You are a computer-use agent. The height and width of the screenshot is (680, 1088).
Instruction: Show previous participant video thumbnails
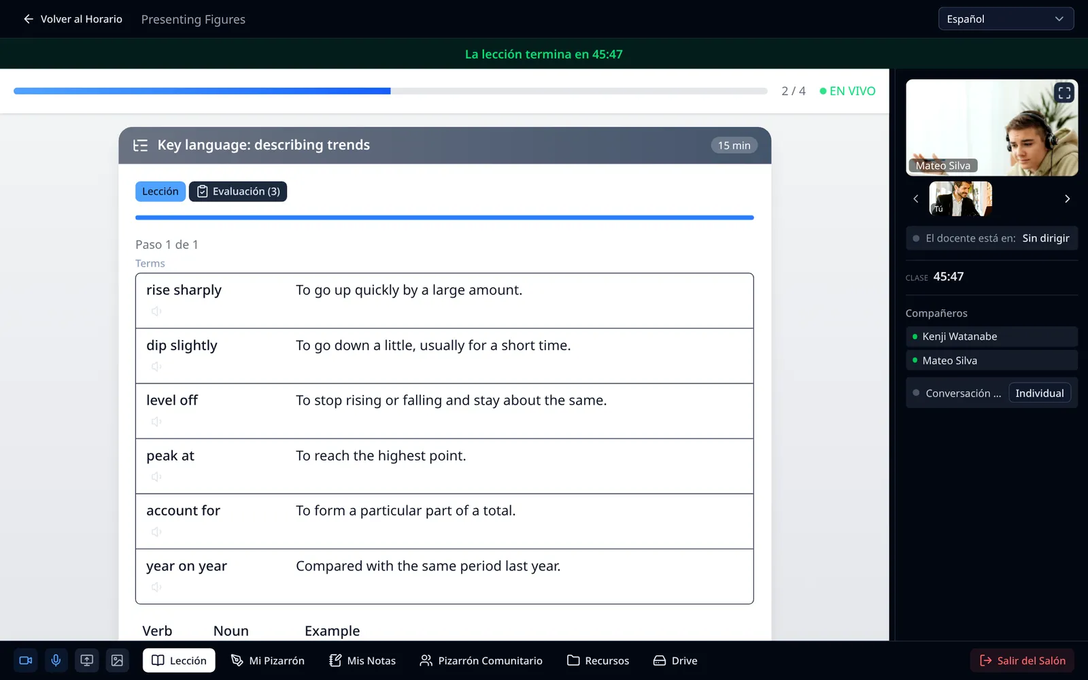(x=916, y=199)
